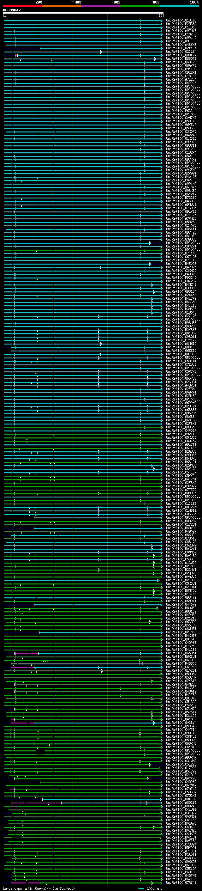202x891 pixels.
Task: Select hit UniRef100_A6SBS3
Action: 181,410
